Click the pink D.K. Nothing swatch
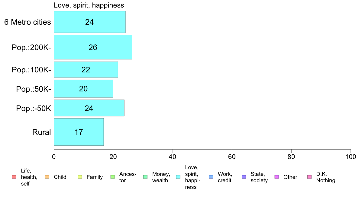 point(309,177)
